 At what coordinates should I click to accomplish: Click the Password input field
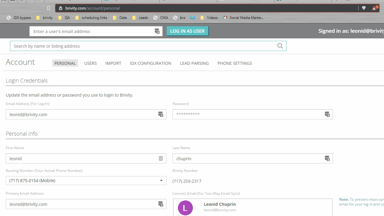[x=253, y=114]
